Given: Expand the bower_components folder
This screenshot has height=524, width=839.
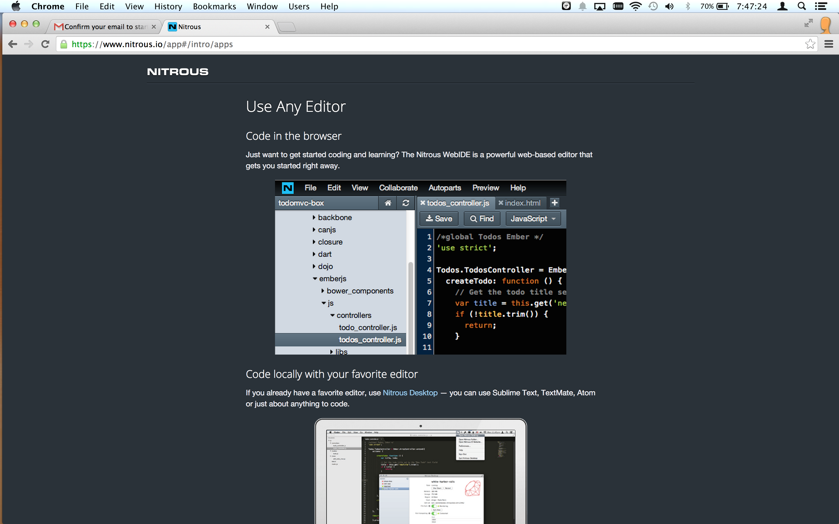Looking at the screenshot, I should pos(322,291).
